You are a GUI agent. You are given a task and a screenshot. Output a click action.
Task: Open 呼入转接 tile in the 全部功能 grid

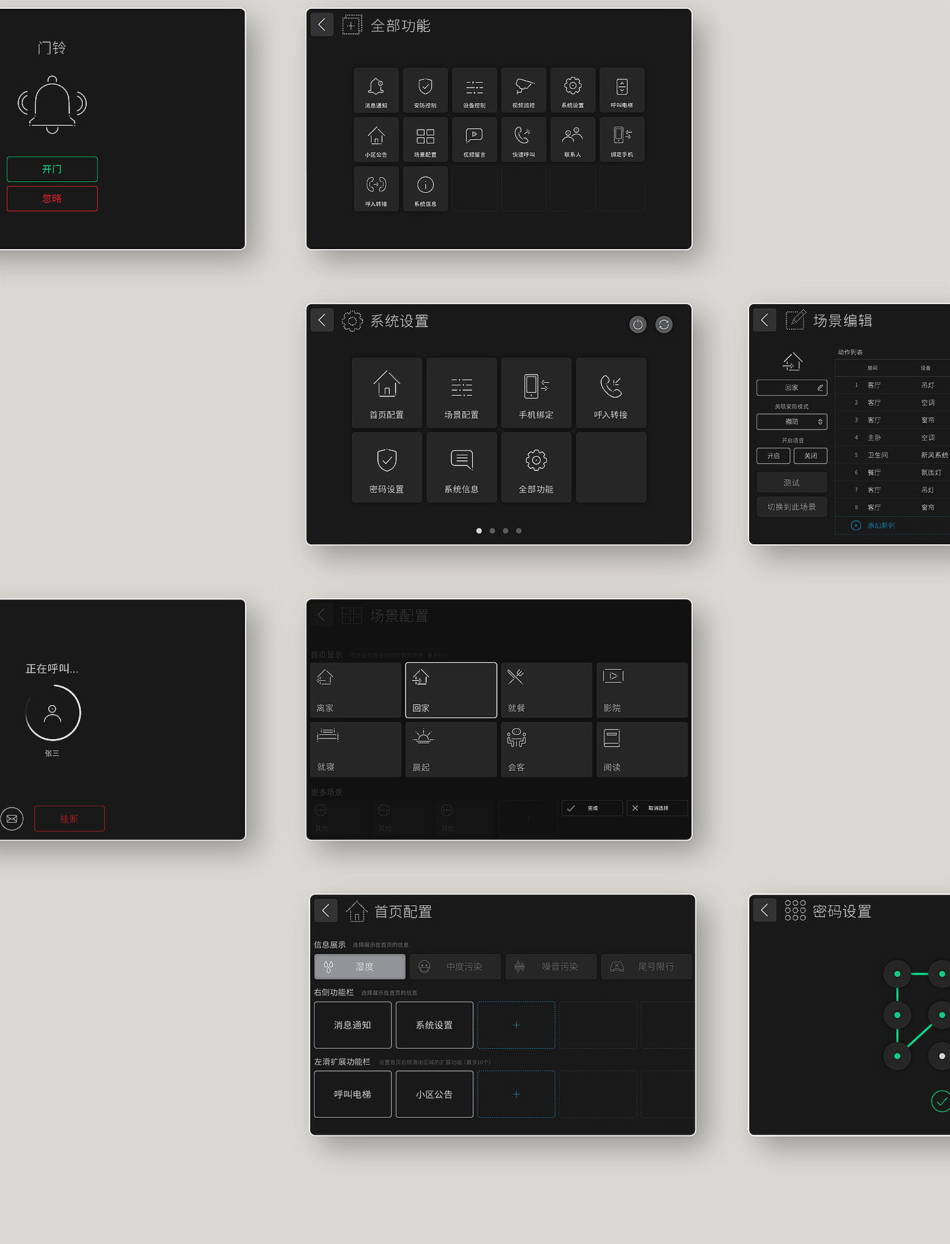[x=376, y=189]
